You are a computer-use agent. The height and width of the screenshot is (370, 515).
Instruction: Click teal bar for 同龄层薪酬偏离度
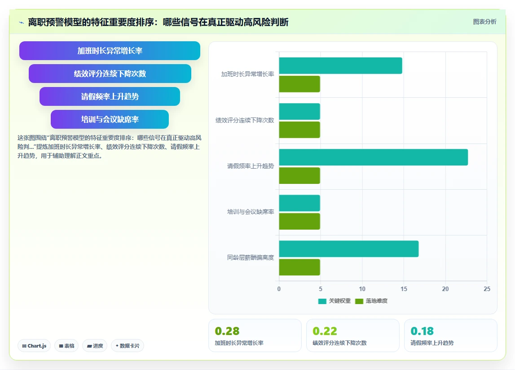point(349,249)
